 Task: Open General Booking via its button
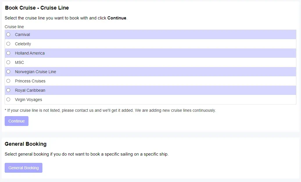(24, 168)
